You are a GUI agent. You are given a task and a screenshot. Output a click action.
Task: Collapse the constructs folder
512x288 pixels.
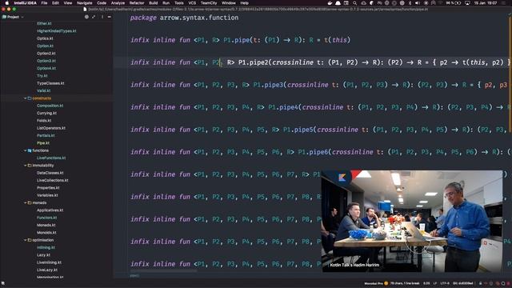pyautogui.click(x=25, y=98)
